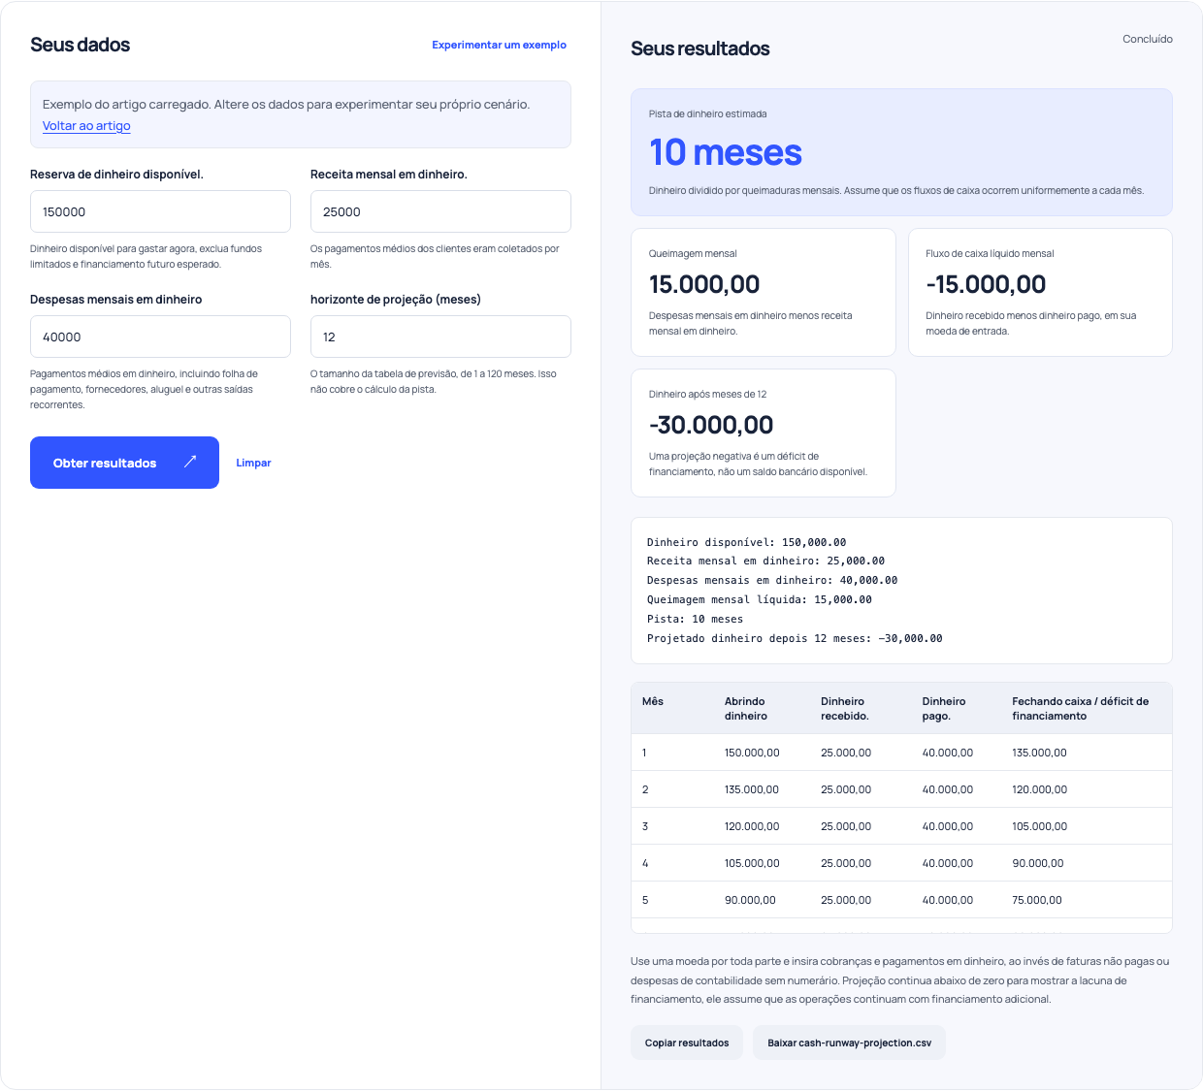
Task: Focus the Despesas mensais em dinheiro field
Action: pos(160,337)
